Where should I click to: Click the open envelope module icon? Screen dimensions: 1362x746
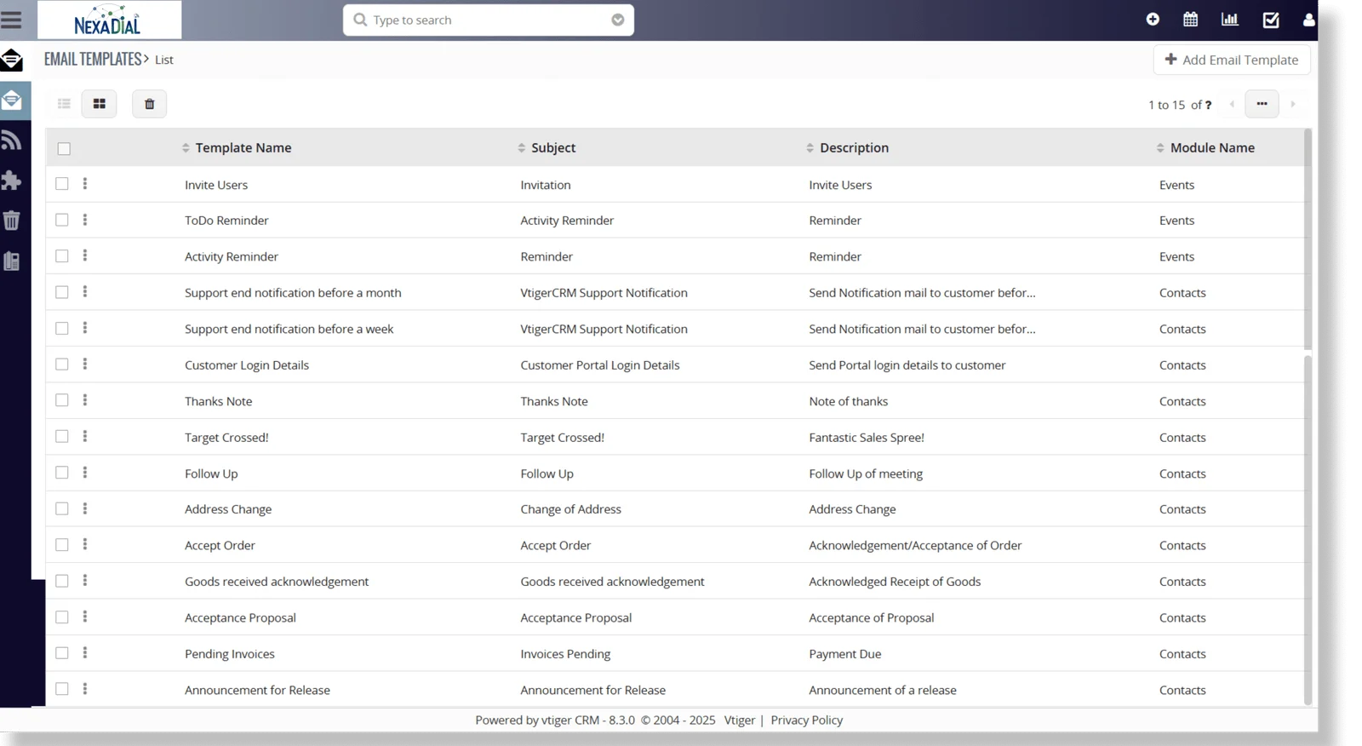(x=12, y=60)
